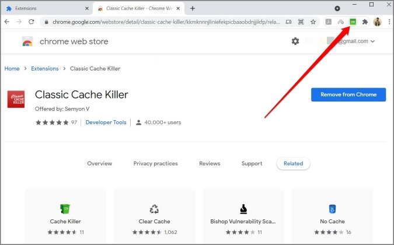Go back using browser back arrow

(7, 22)
